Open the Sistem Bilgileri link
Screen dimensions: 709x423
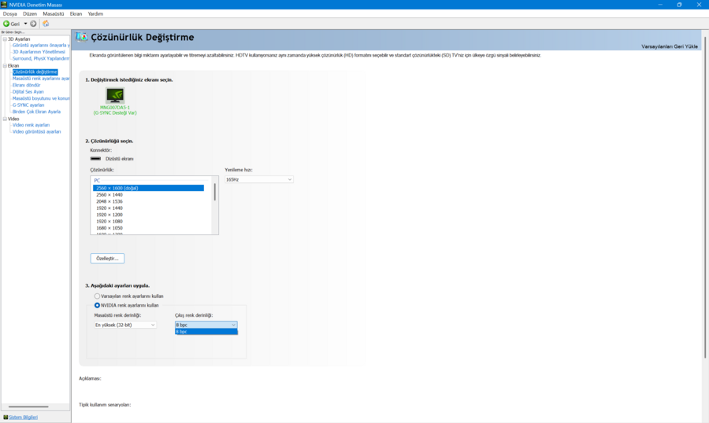click(23, 417)
